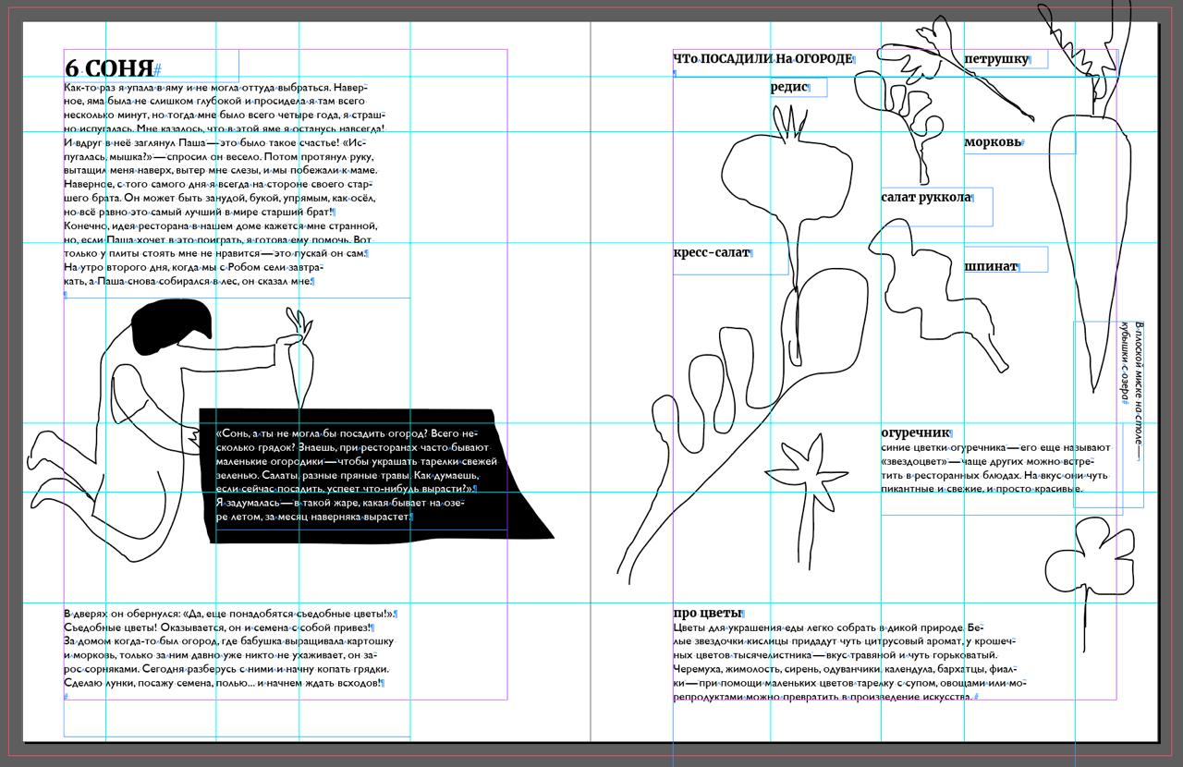The image size is (1183, 767).
Task: Select the "про цветы" heading
Action: coord(707,613)
